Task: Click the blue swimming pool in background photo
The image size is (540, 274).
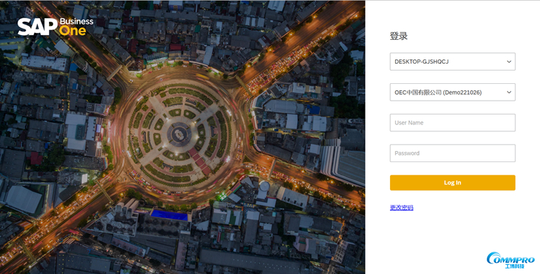Action: point(169,215)
